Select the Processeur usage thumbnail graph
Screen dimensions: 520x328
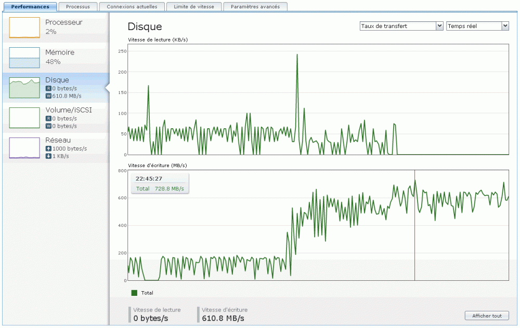tap(24, 28)
